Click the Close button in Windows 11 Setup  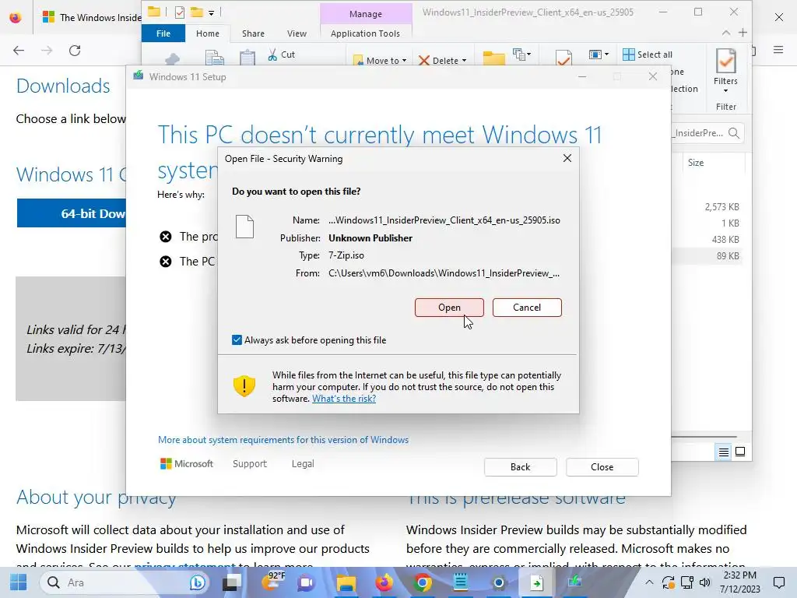coord(602,467)
